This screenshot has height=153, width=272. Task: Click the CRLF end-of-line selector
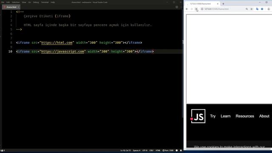coord(151,150)
